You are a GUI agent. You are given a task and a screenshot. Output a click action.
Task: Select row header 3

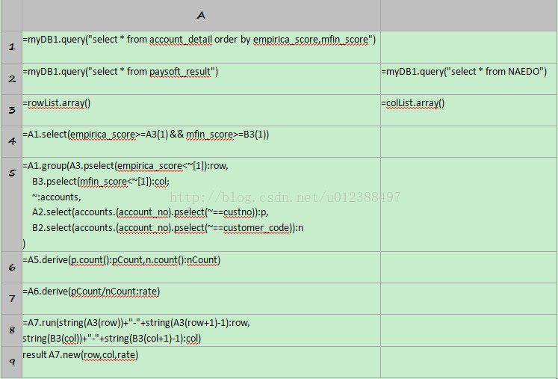click(11, 110)
